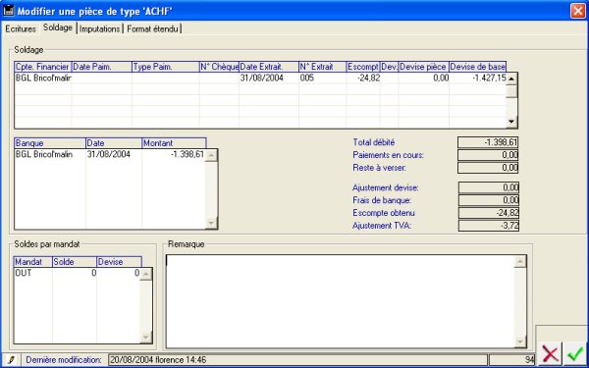This screenshot has width=589, height=368.
Task: Click the Escompte obtenu value field
Action: (x=489, y=213)
